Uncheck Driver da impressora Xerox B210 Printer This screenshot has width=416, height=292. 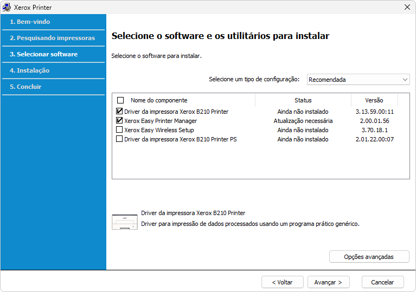point(119,111)
